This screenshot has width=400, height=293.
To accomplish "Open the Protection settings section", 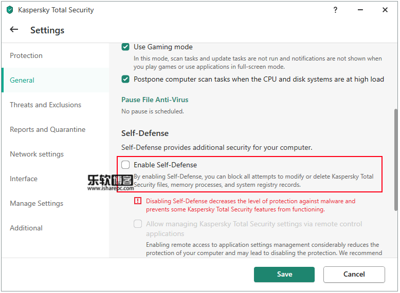I will click(26, 55).
